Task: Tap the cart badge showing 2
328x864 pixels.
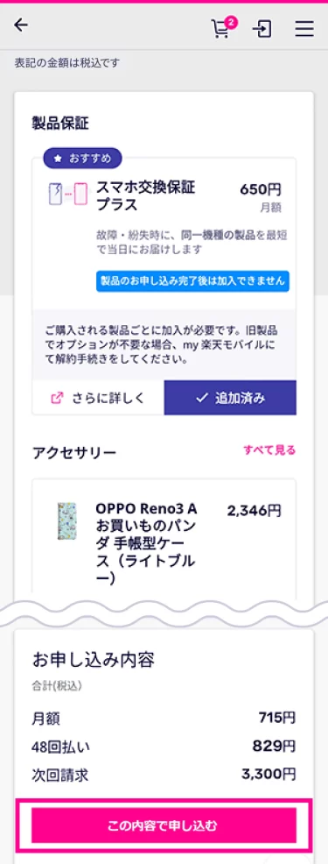Action: click(x=231, y=23)
